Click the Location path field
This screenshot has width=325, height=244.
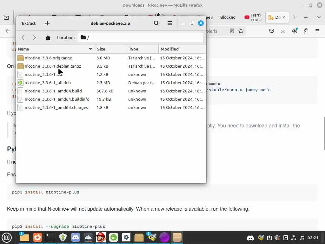point(141,37)
